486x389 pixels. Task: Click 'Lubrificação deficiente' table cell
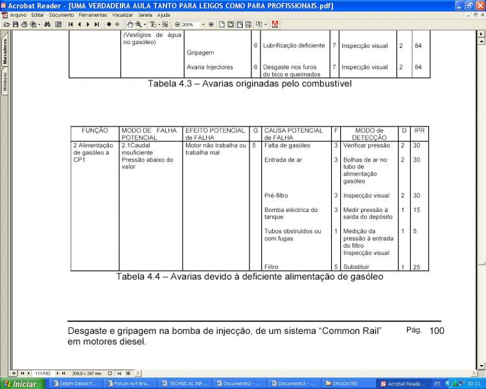(x=294, y=45)
